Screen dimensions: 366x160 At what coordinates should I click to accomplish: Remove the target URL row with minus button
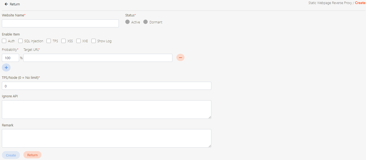180,58
